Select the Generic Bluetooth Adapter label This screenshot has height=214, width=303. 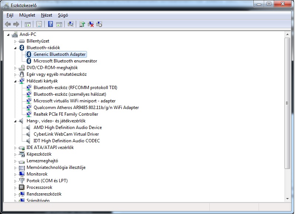pyautogui.click(x=60, y=54)
